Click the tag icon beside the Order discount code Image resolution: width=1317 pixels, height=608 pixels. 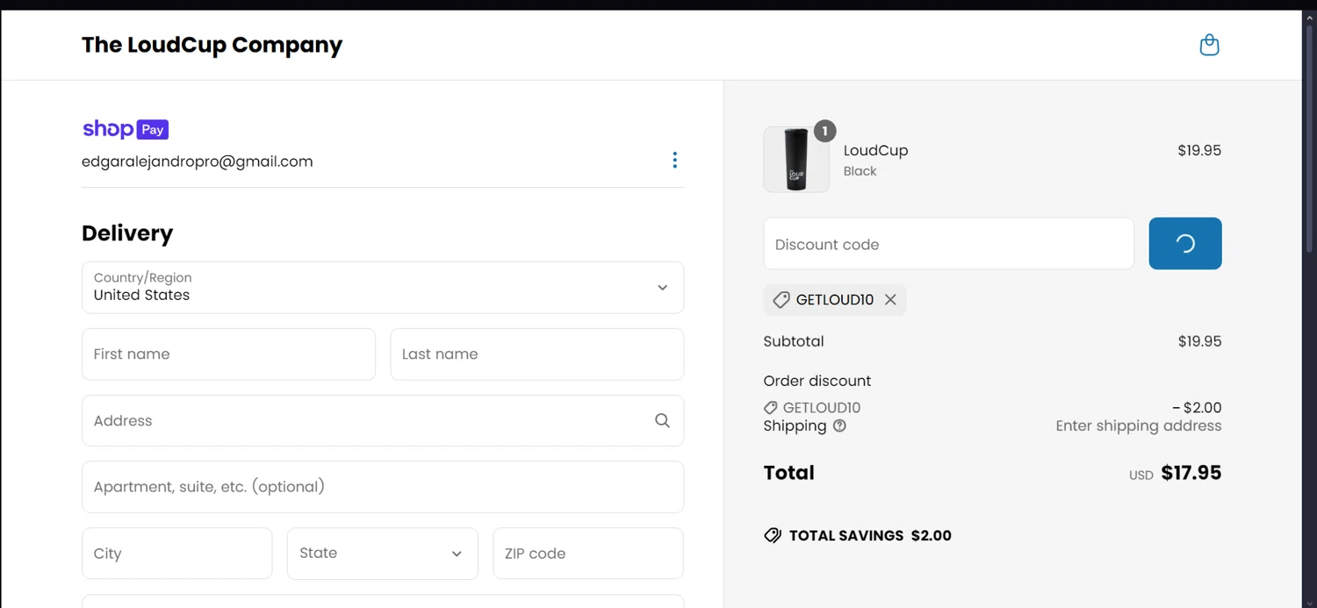point(770,408)
